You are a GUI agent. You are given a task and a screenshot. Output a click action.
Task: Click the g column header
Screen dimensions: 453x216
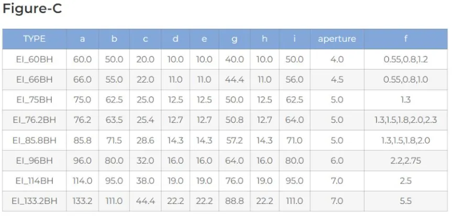234,39
